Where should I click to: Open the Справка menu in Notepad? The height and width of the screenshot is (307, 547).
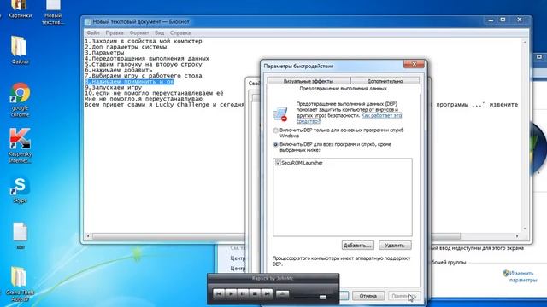pyautogui.click(x=180, y=32)
